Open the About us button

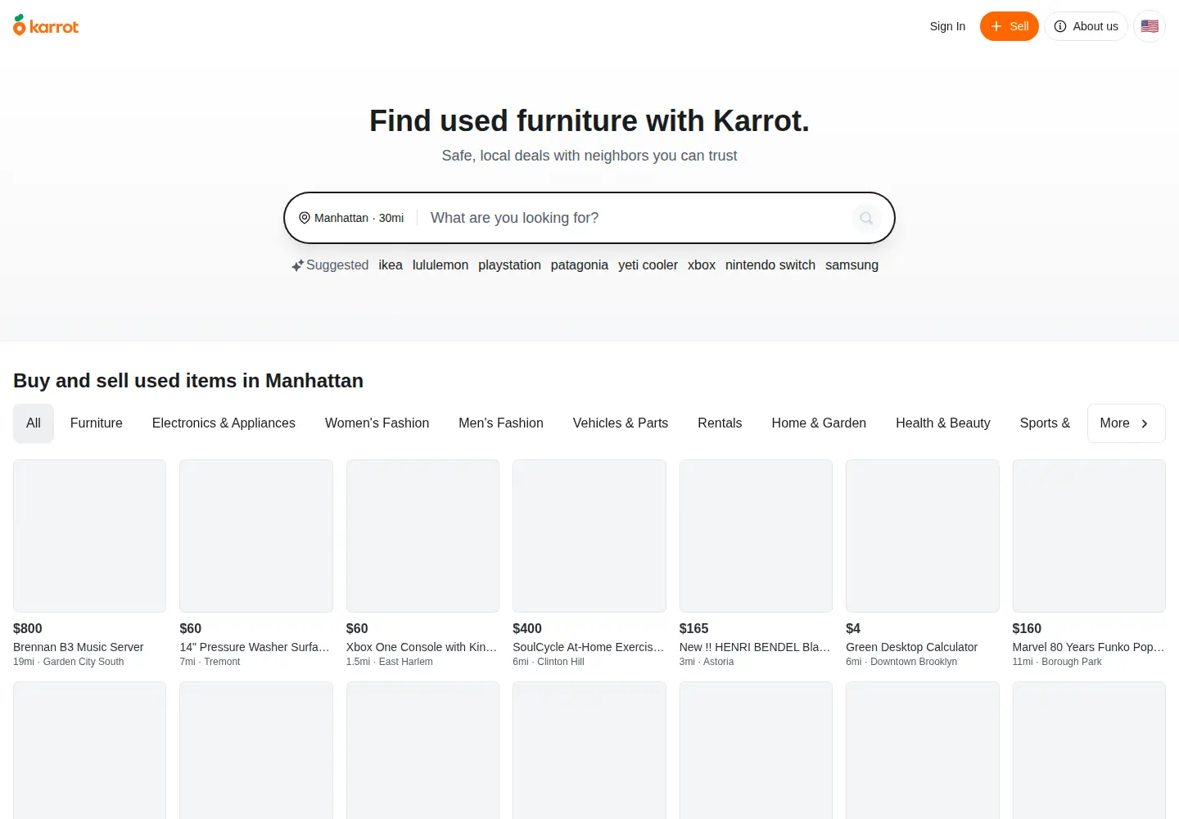point(1086,26)
